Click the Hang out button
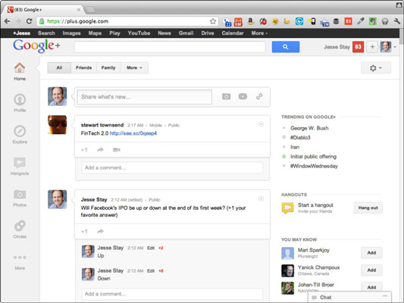Viewport: 404px width, 303px height. click(368, 208)
